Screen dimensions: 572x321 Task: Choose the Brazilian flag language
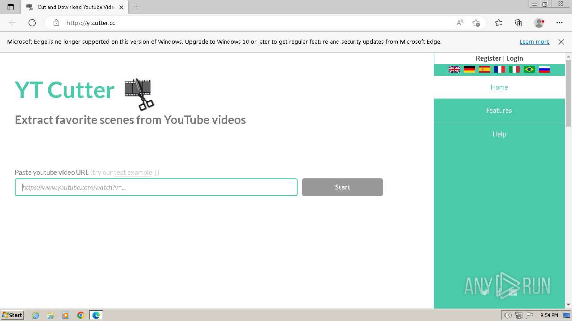(x=529, y=69)
